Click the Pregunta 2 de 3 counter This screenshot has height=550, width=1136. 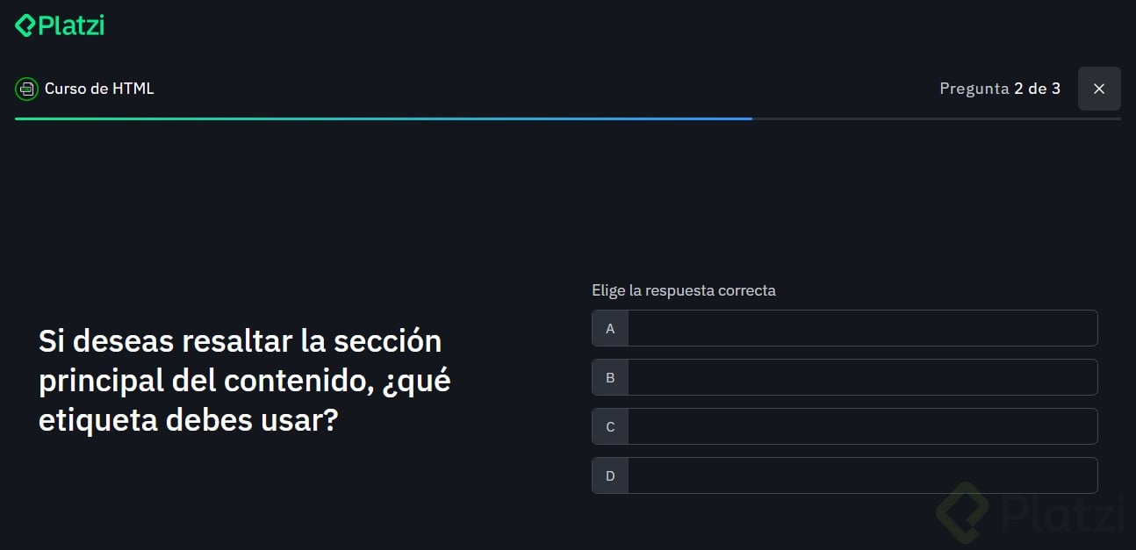999,89
